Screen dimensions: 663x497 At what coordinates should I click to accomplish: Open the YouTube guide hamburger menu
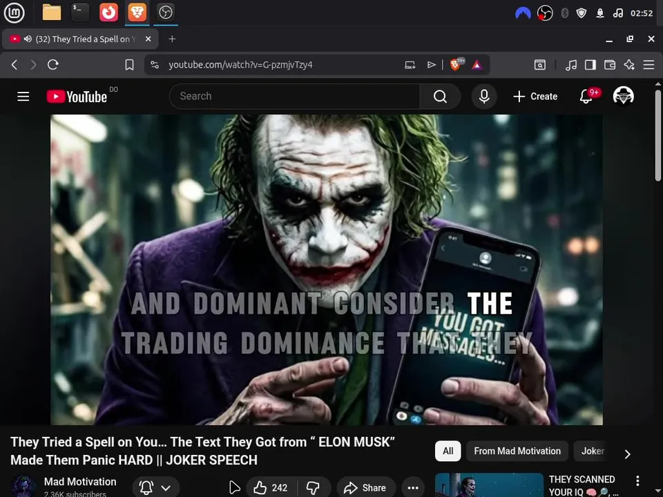click(x=23, y=97)
